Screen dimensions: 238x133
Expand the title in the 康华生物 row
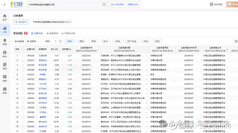tap(147, 122)
